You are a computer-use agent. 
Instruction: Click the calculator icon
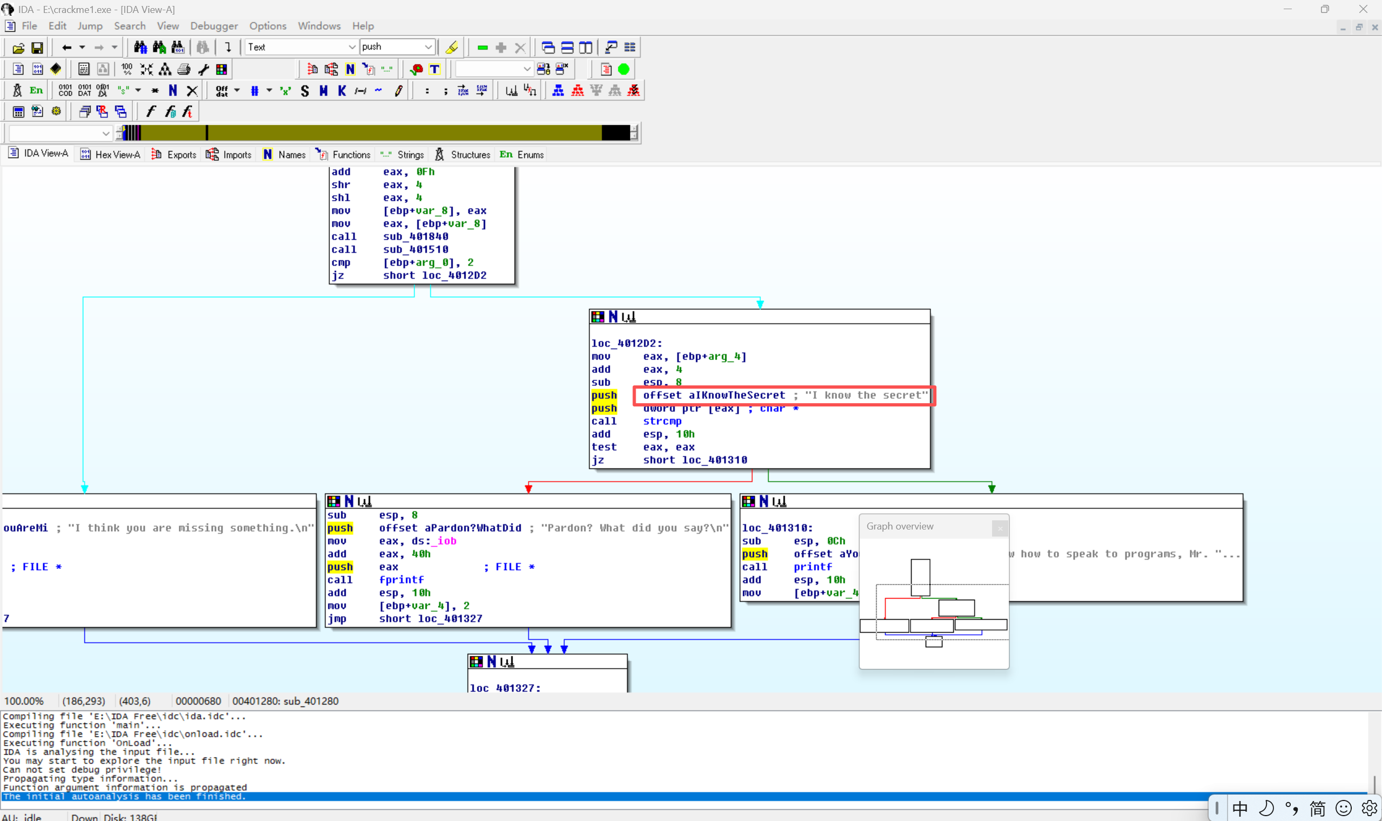coord(18,112)
